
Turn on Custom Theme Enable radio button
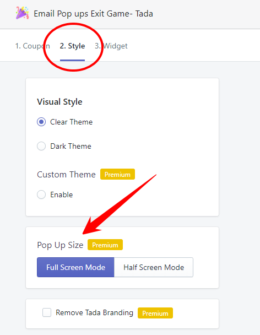tap(41, 194)
